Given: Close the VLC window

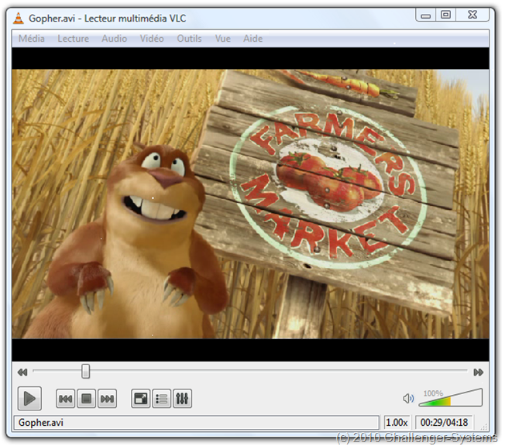Looking at the screenshot, I should pos(472,15).
